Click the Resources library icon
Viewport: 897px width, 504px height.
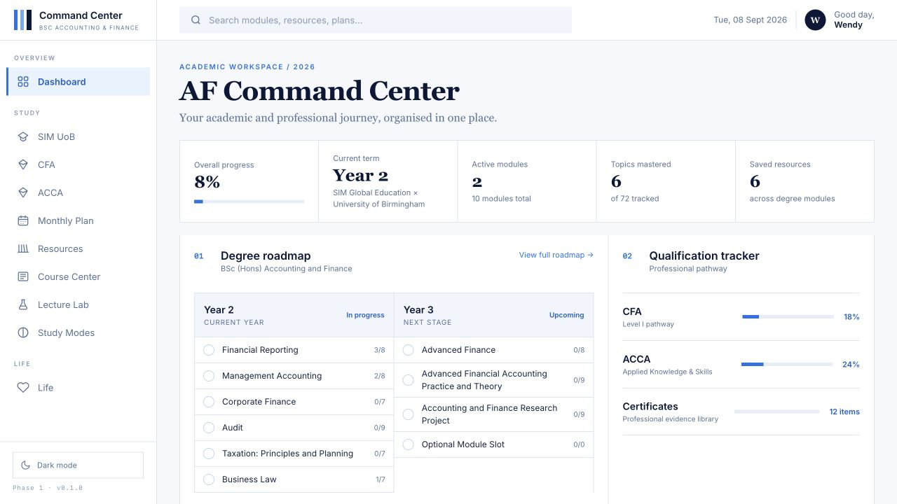point(23,248)
